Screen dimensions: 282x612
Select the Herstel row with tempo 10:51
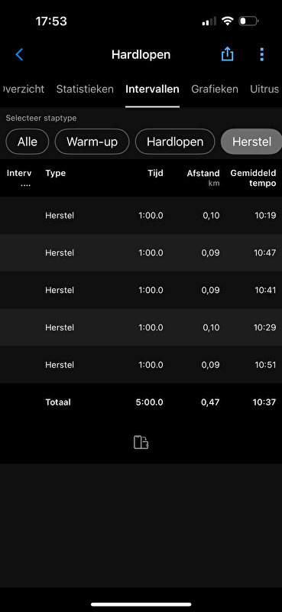click(141, 365)
